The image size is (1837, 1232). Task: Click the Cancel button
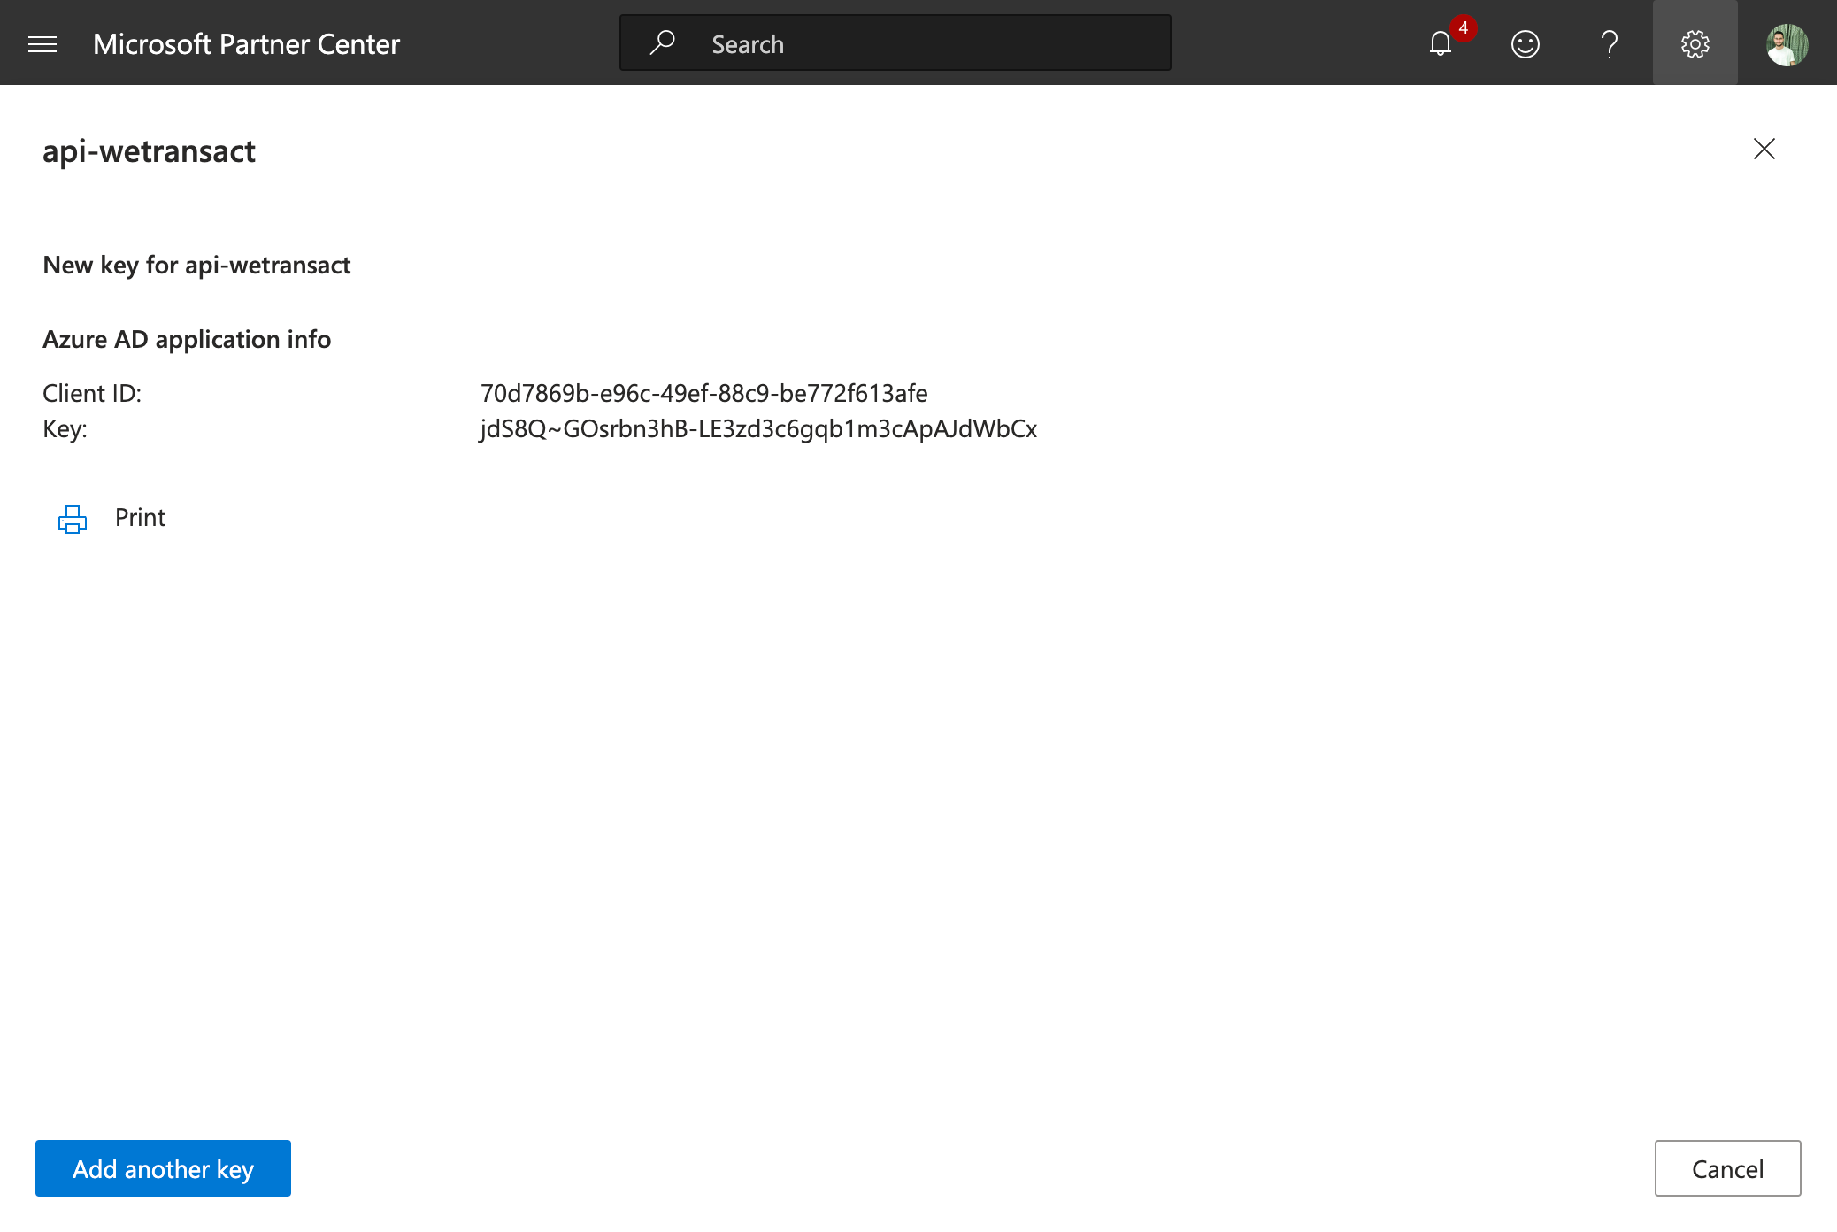point(1727,1168)
